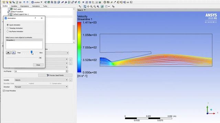Switch to the Turbo tab
This screenshot has width=220, height=123.
[45, 6]
